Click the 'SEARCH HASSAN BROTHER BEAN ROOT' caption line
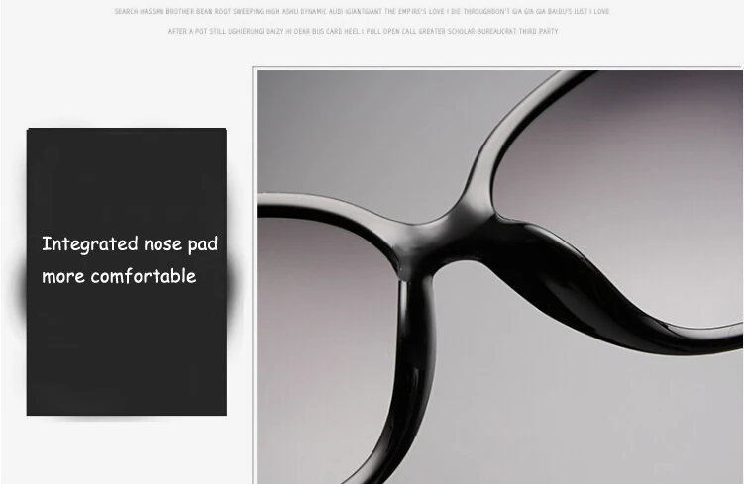The height and width of the screenshot is (484, 744). click(362, 11)
